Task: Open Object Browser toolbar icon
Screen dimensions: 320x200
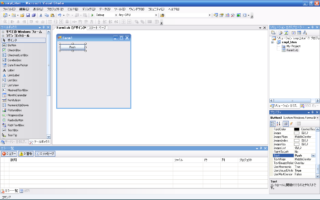Action: tap(227, 15)
